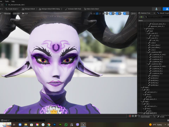
Task: Click the console command input field
Action: [28, 120]
